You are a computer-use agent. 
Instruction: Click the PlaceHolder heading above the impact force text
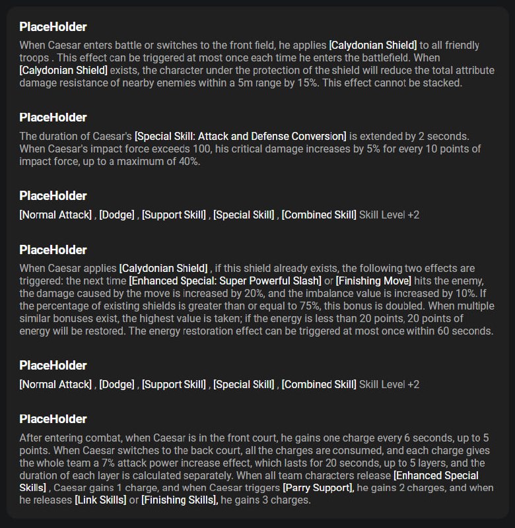pos(53,117)
